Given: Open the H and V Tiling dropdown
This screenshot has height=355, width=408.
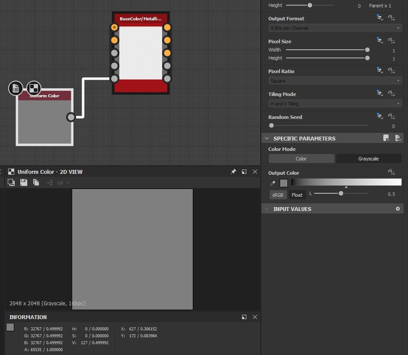Looking at the screenshot, I should pyautogui.click(x=335, y=104).
